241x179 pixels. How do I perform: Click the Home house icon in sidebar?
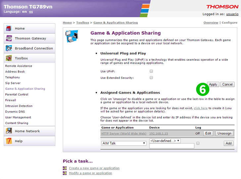pyautogui.click(x=9, y=28)
